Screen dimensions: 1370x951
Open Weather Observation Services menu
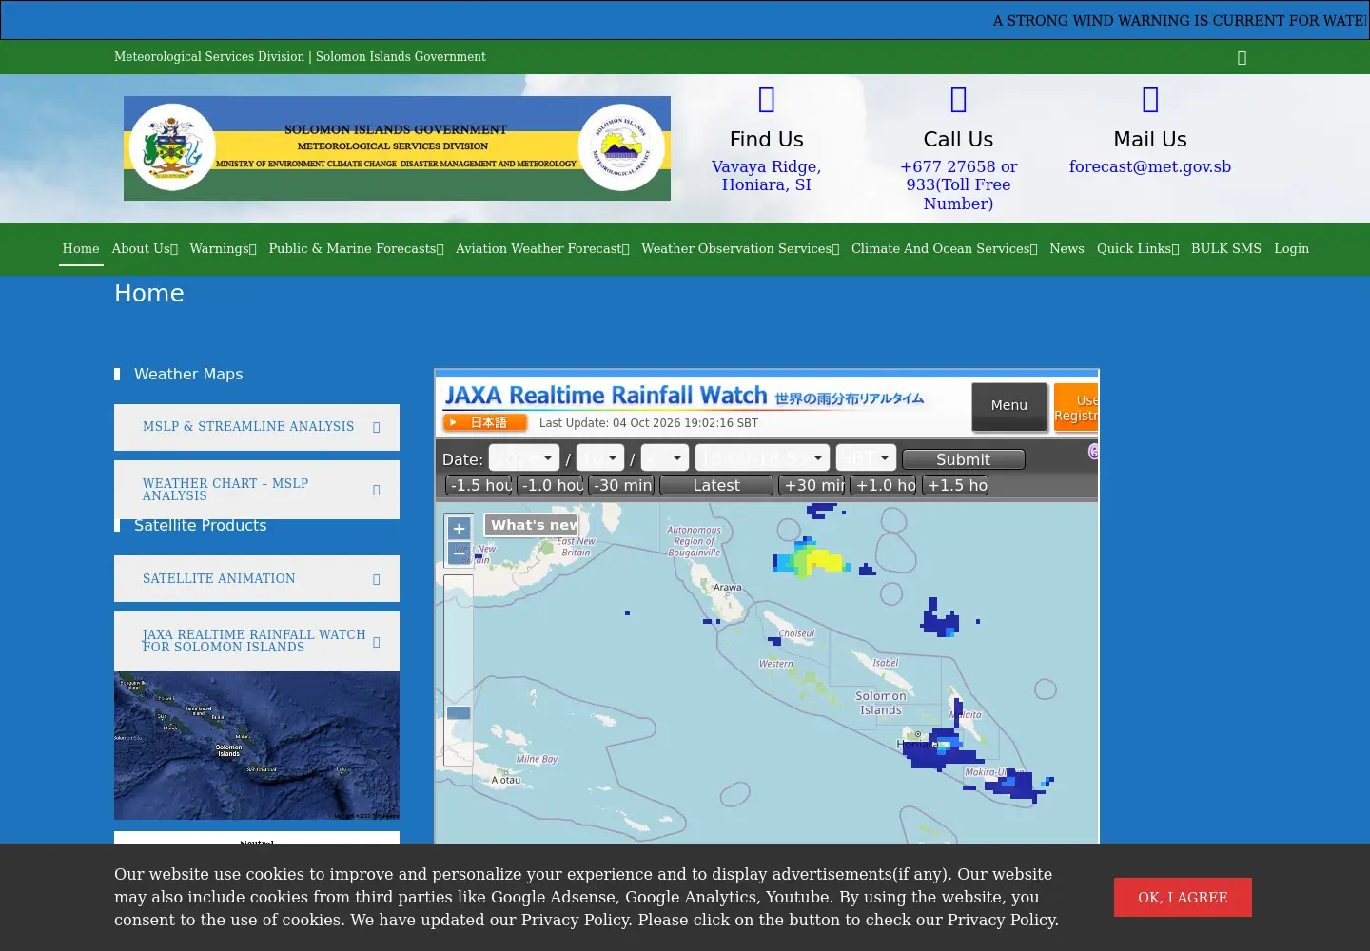click(x=740, y=249)
